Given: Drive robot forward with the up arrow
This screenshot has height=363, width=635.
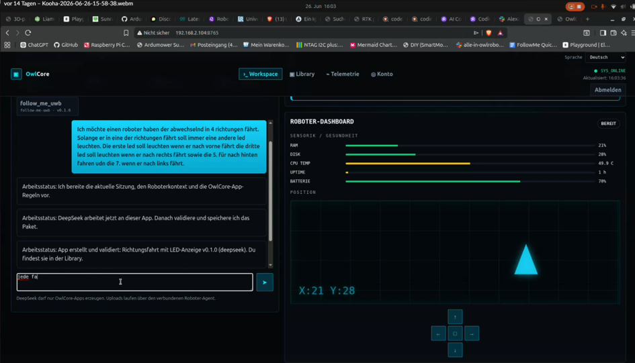Looking at the screenshot, I should pos(455,317).
